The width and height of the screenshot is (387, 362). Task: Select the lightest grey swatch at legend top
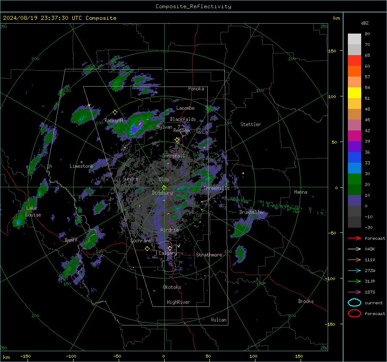[354, 39]
